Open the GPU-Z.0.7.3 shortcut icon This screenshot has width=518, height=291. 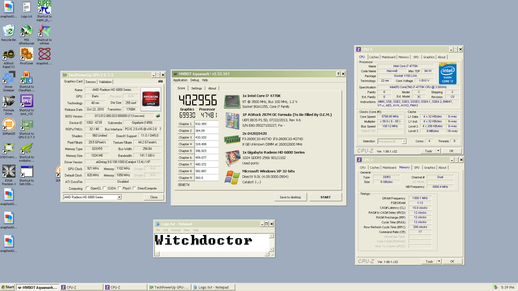26,129
